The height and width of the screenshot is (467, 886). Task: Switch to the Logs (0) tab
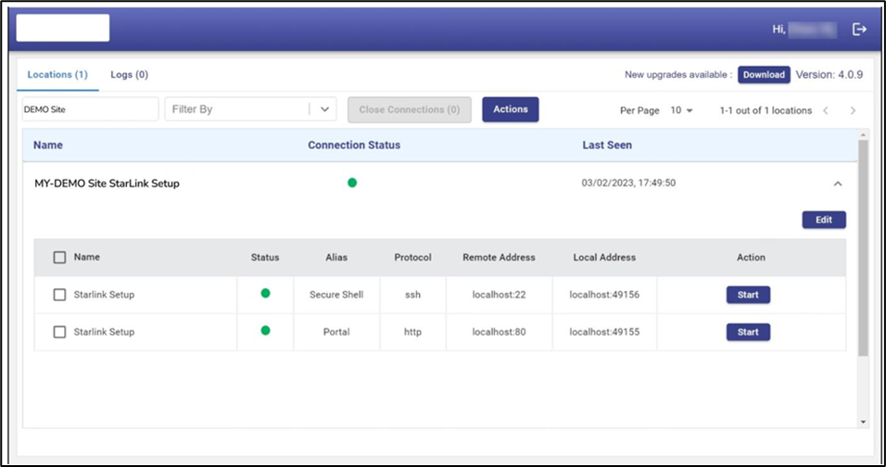click(129, 74)
